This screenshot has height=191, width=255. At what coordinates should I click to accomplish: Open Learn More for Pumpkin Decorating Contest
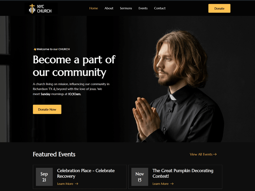coord(163,184)
